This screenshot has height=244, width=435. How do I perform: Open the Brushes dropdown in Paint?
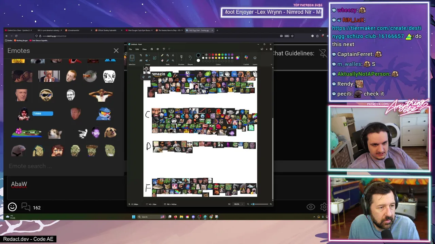[x=181, y=60]
